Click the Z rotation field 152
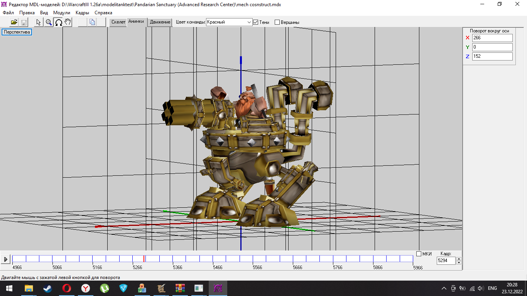Screen dimensions: 527x296 pyautogui.click(x=492, y=56)
